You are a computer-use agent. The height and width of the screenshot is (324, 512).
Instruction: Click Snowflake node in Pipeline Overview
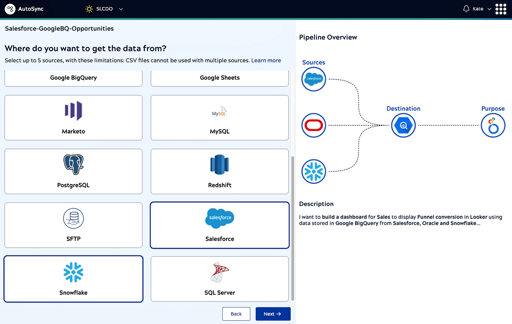point(314,171)
